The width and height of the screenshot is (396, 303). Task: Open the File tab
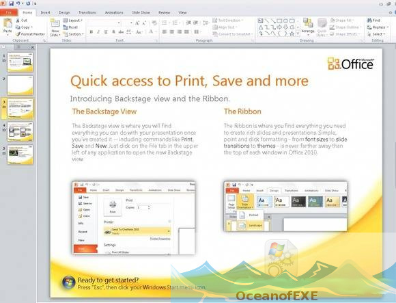tap(9, 12)
